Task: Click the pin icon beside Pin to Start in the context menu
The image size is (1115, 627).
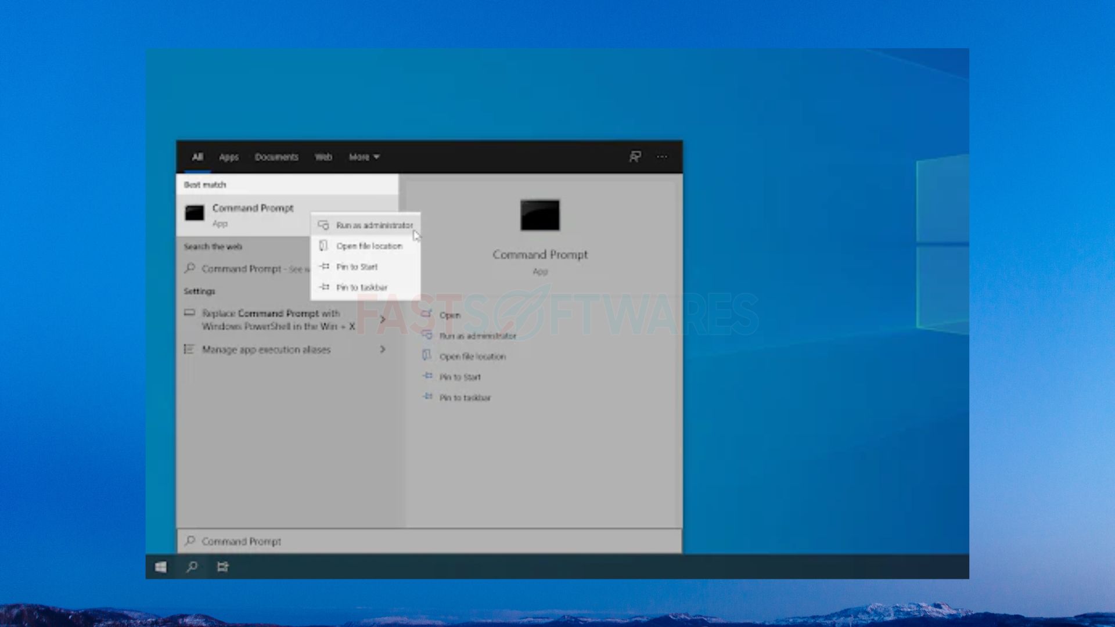Action: [324, 266]
